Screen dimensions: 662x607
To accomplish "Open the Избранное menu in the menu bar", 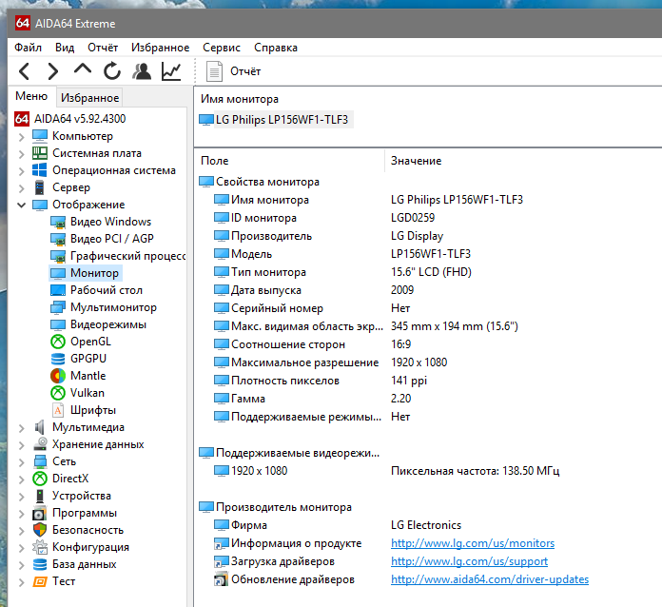I will coord(160,48).
